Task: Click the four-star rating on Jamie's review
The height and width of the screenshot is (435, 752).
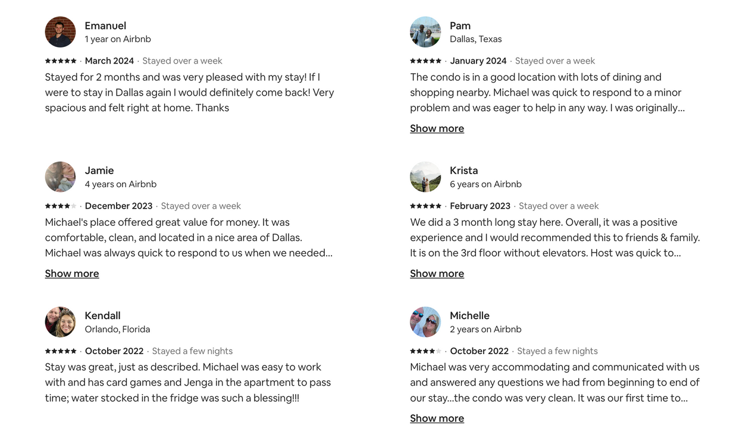Action: tap(61, 206)
